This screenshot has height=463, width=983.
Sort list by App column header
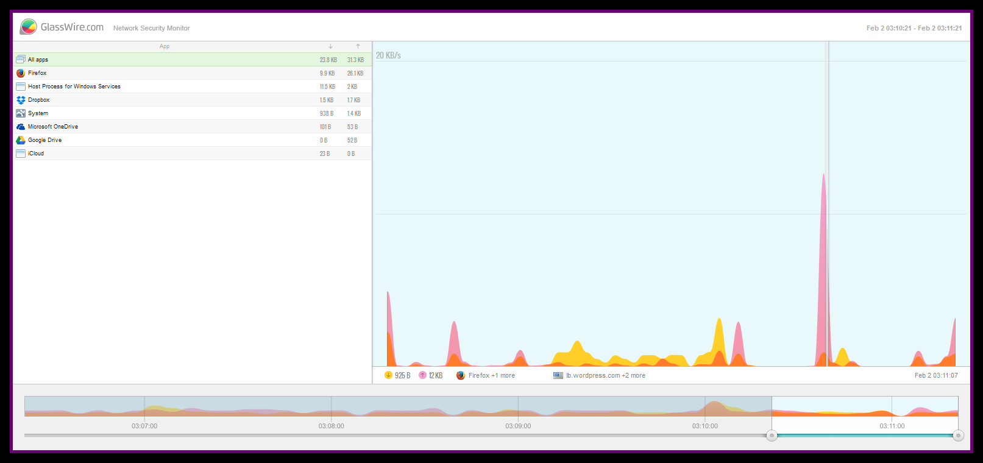pyautogui.click(x=165, y=46)
